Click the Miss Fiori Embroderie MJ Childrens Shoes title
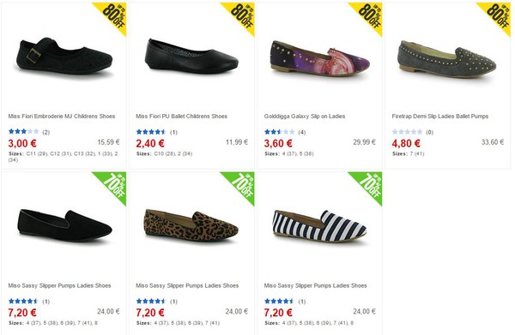 point(62,116)
